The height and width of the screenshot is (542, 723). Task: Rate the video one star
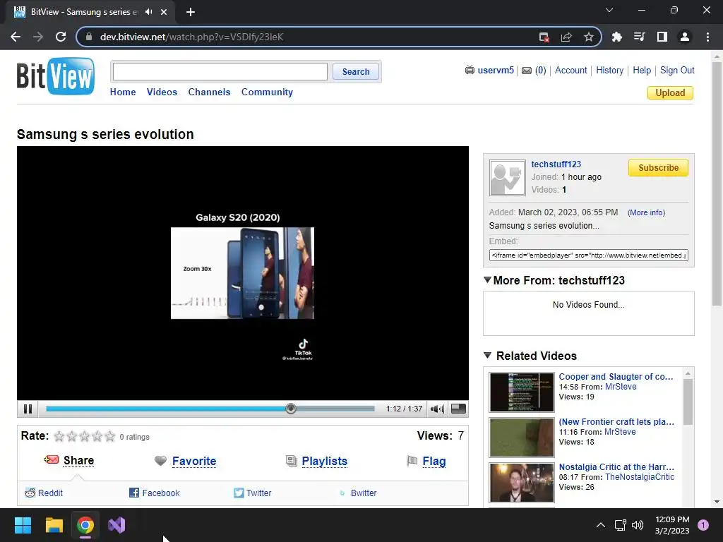(x=59, y=436)
